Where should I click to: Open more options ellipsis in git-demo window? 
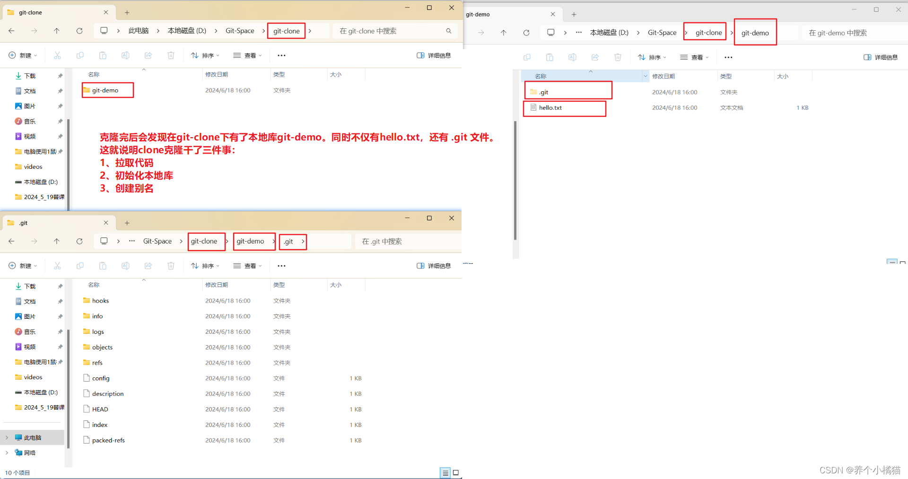coord(728,57)
